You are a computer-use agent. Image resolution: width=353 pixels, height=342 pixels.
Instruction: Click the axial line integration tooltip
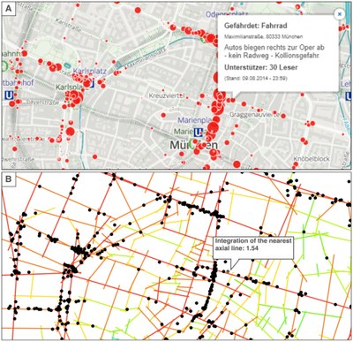point(253,247)
